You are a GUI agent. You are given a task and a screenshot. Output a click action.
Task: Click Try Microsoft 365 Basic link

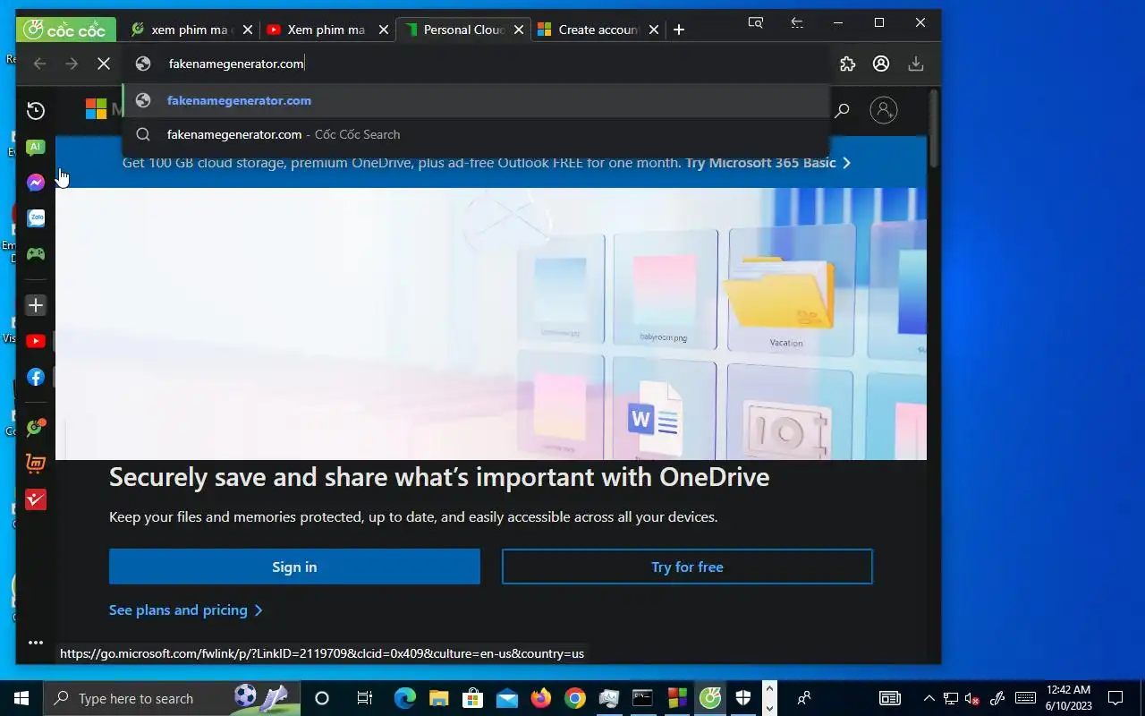768,163
